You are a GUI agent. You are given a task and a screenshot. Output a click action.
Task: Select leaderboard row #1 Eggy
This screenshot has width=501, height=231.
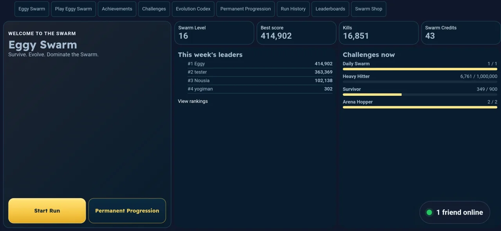coord(260,64)
